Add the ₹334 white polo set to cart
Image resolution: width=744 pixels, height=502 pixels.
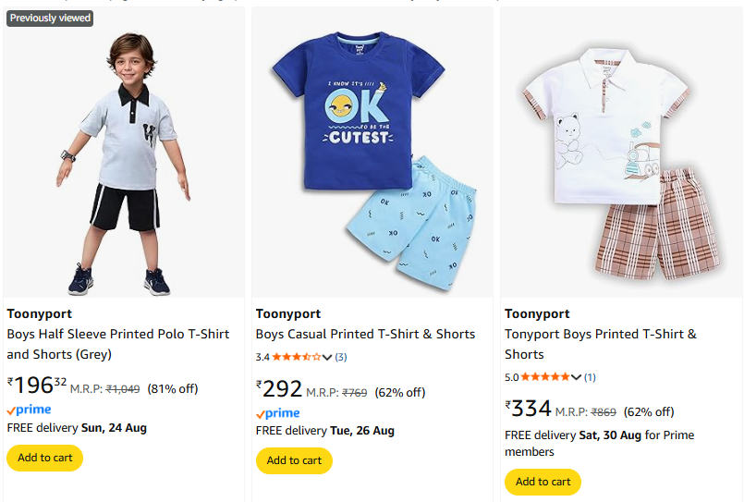[x=543, y=482]
